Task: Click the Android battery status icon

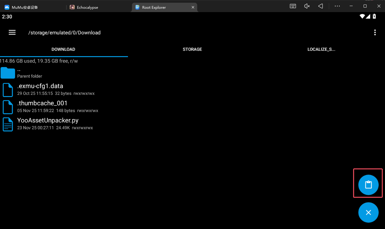Action: click(x=374, y=17)
